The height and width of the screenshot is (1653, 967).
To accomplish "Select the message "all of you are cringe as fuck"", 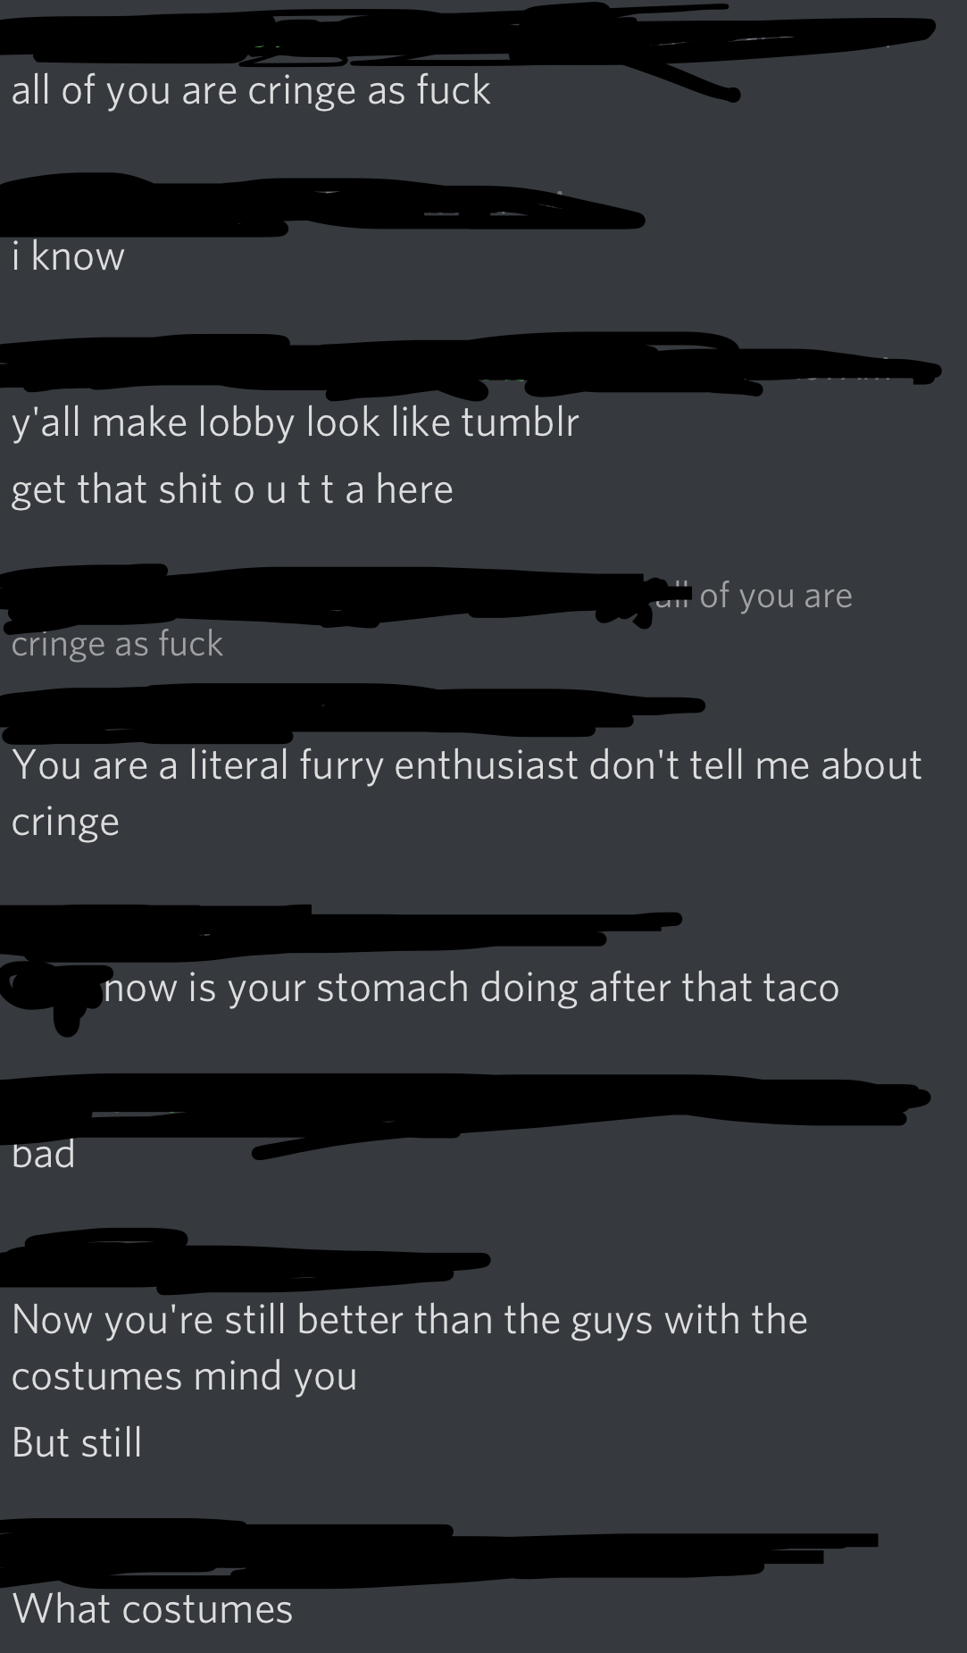I will tap(251, 91).
